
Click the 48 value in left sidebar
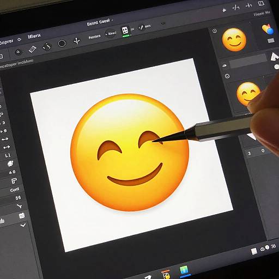[12, 172]
